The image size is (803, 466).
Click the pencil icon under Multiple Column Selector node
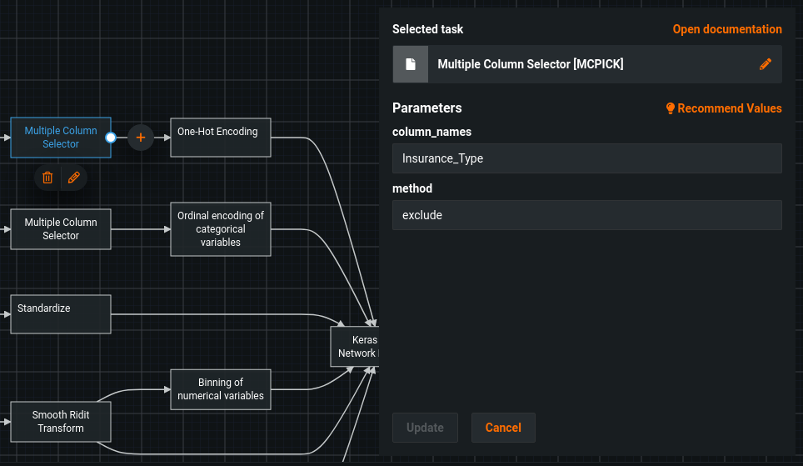[x=74, y=178]
